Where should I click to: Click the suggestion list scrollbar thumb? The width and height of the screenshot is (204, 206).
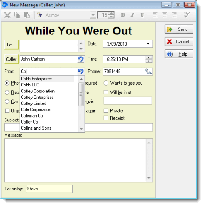tap(81, 94)
